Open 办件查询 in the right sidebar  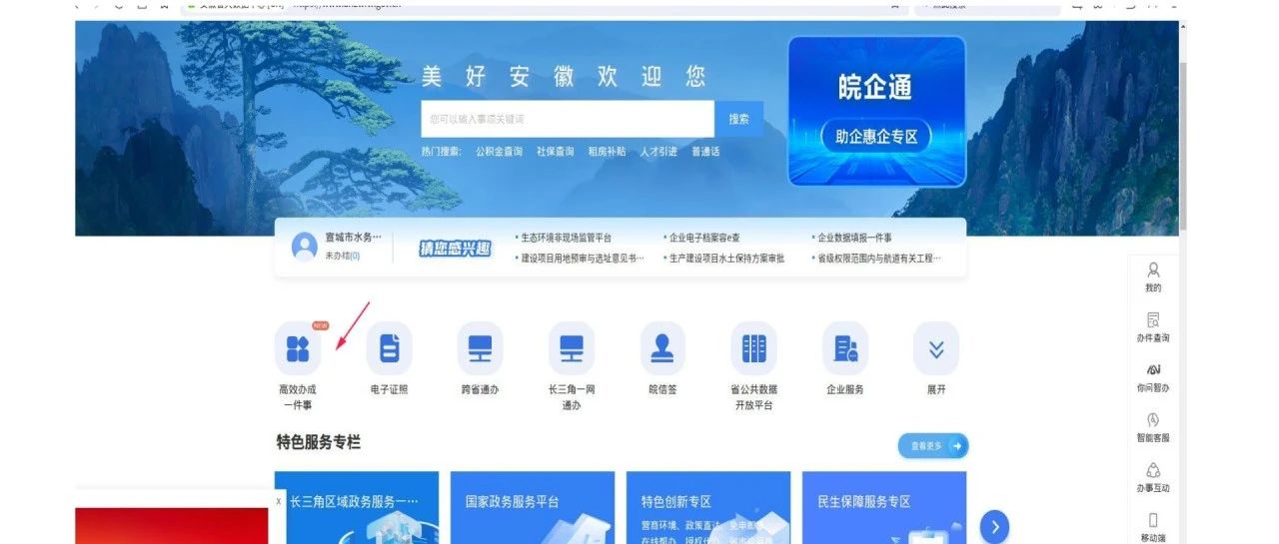pos(1153,327)
